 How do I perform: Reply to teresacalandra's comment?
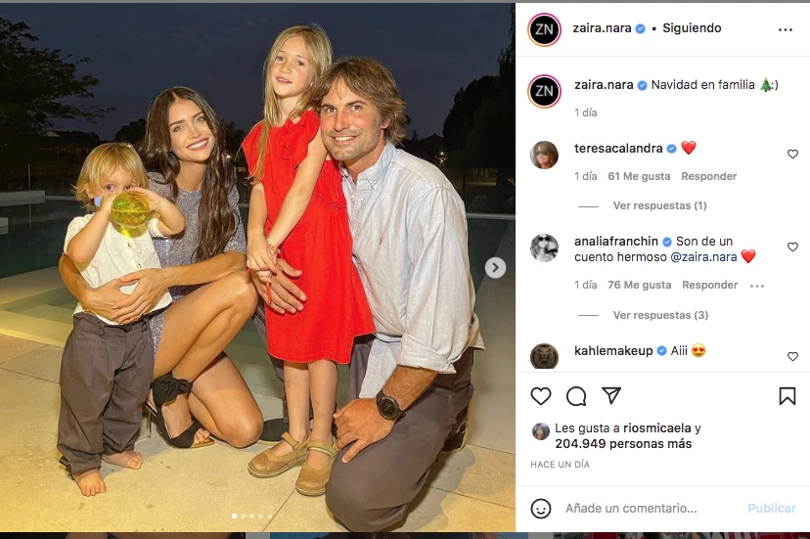coord(708,177)
